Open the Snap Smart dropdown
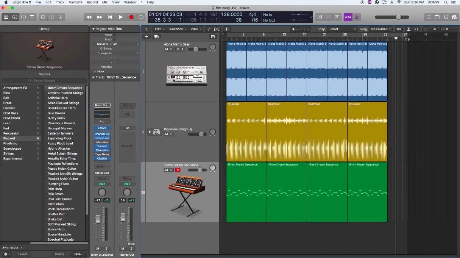 click(342, 29)
